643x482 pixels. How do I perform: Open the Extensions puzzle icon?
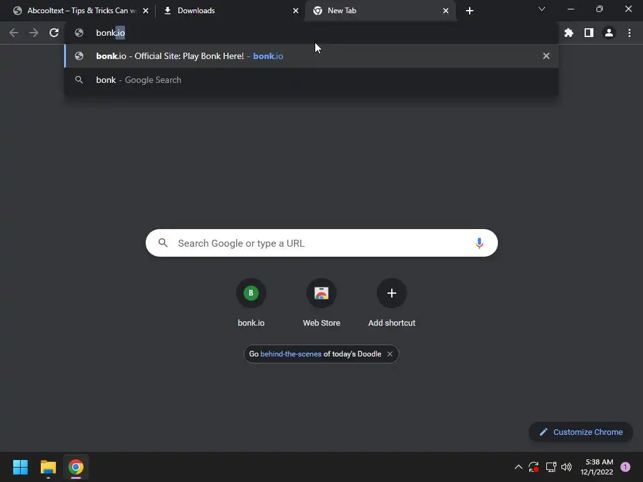coord(569,33)
